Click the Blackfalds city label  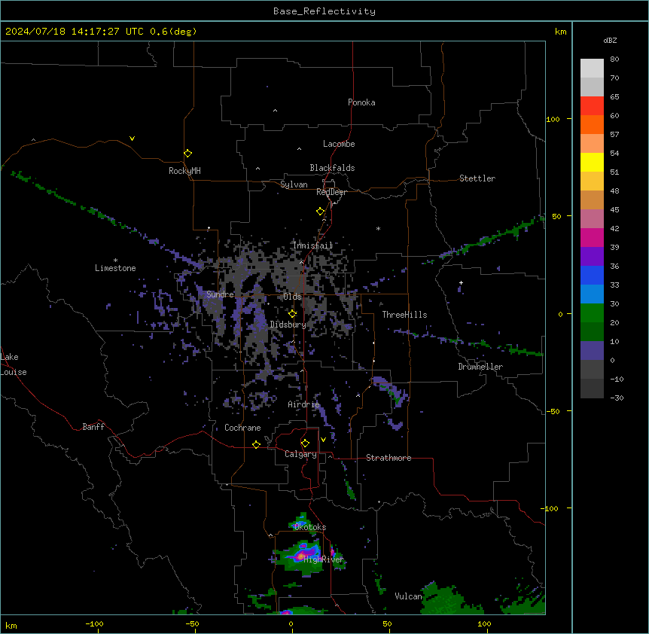click(x=332, y=168)
